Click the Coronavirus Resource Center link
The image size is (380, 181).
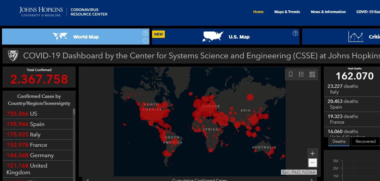[x=89, y=12]
